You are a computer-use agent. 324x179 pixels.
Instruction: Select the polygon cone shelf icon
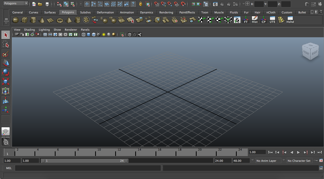coord(41,20)
